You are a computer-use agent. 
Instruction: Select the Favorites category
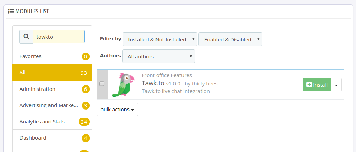[x=52, y=56]
